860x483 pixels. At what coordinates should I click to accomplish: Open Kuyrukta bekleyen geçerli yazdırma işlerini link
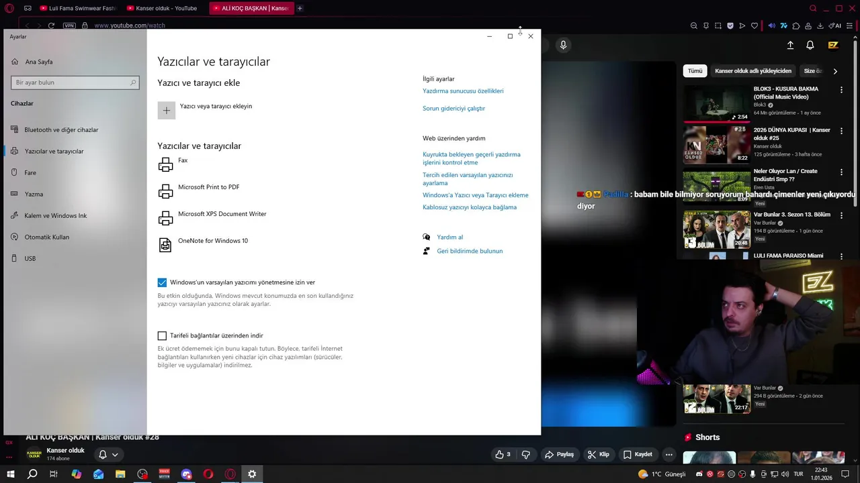click(472, 158)
